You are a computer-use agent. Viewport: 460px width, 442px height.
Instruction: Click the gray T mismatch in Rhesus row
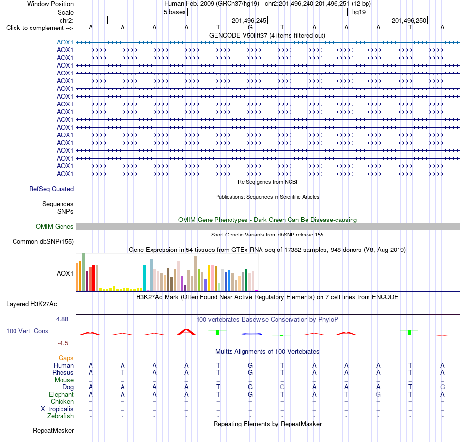coord(123,372)
